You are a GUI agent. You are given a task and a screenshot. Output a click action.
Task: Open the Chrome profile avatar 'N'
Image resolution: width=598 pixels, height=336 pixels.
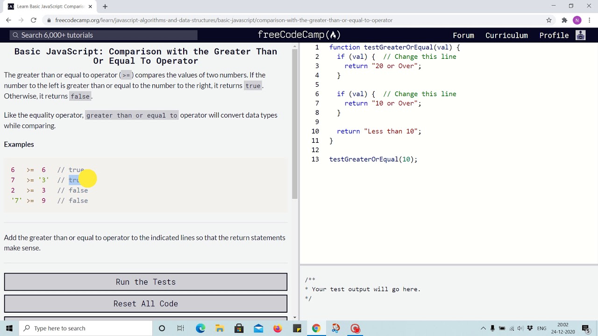[x=577, y=20]
